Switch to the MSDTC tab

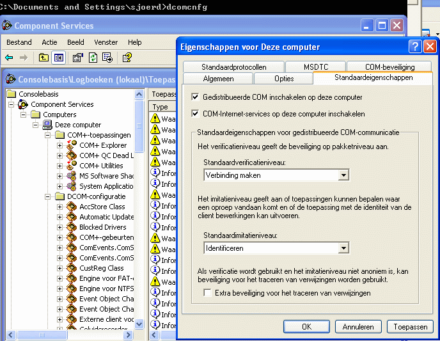316,67
